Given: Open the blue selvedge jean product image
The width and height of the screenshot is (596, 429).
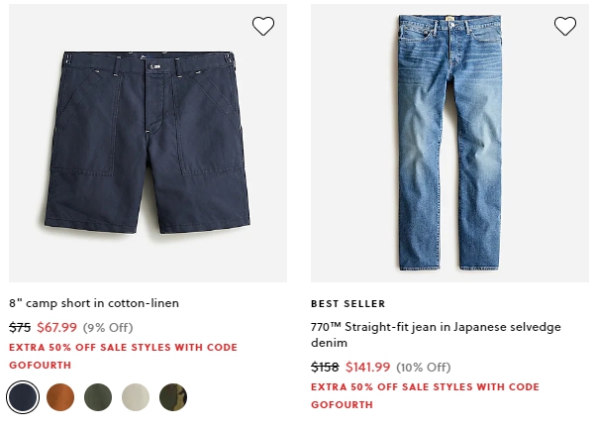Looking at the screenshot, I should click(x=449, y=143).
